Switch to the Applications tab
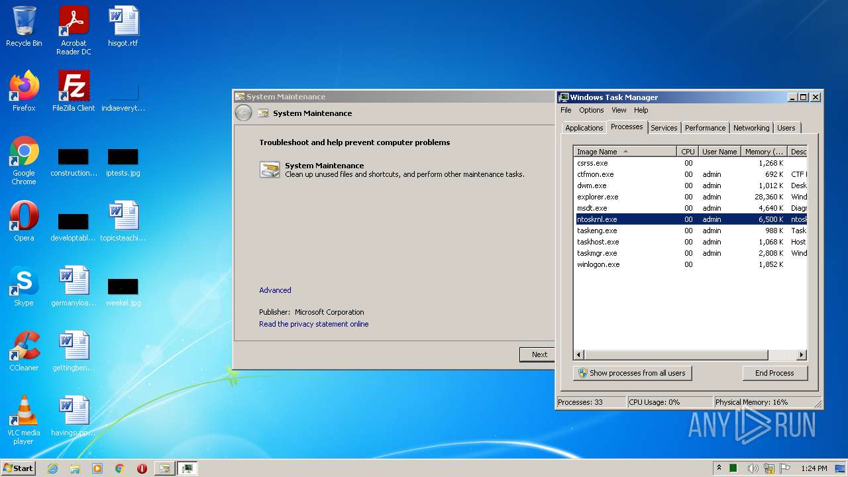This screenshot has width=848, height=477. pos(584,128)
